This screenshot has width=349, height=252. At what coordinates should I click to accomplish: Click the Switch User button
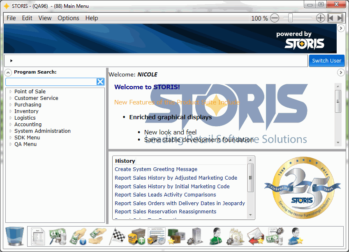pos(326,60)
